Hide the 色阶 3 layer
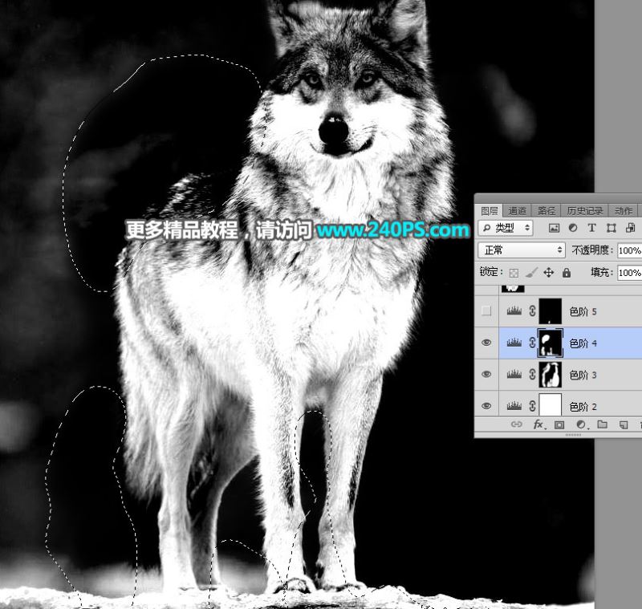Screen dimensions: 642x609 (486, 375)
